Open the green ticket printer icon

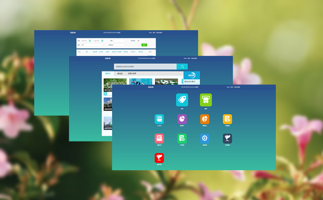[206, 99]
